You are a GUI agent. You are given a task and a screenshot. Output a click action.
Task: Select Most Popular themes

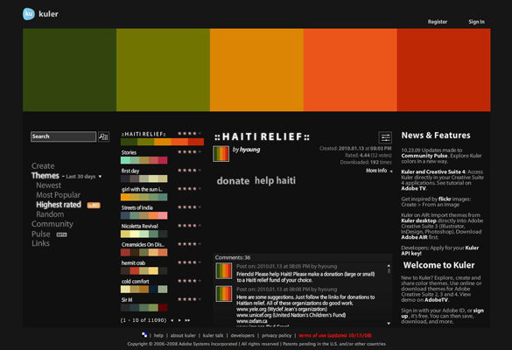coord(58,195)
